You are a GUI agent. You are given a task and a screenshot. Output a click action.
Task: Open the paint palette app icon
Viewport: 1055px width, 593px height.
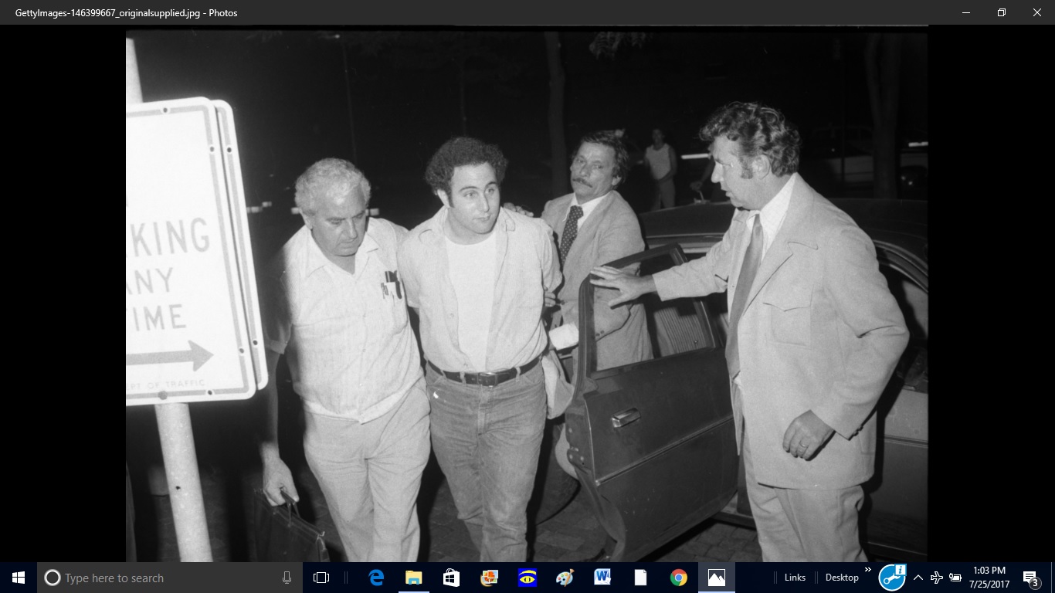coord(565,578)
